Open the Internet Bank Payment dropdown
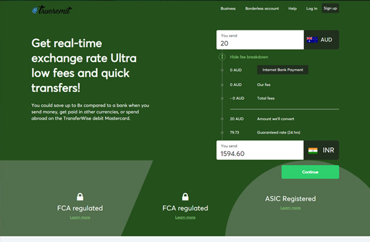The image size is (370, 242). 283,70
